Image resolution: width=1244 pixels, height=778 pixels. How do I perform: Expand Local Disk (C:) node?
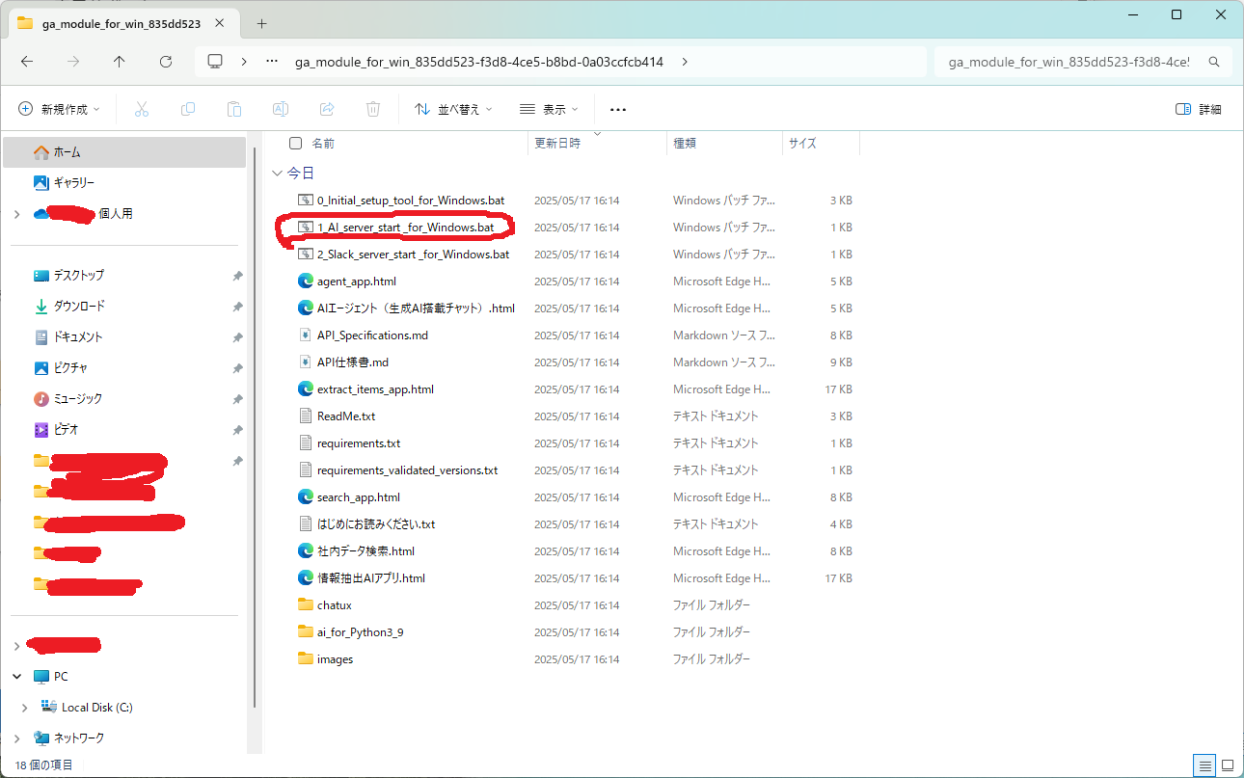pos(25,708)
